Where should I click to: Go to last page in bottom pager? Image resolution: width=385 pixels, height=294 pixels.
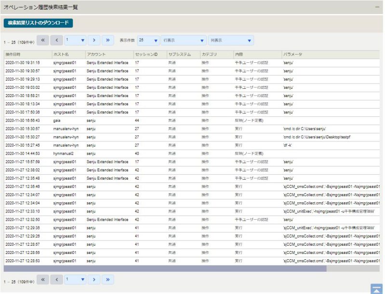(108, 280)
